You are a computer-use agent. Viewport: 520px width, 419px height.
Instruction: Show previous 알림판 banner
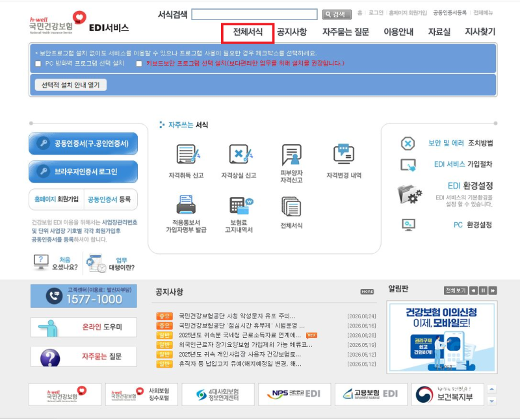[x=474, y=291]
